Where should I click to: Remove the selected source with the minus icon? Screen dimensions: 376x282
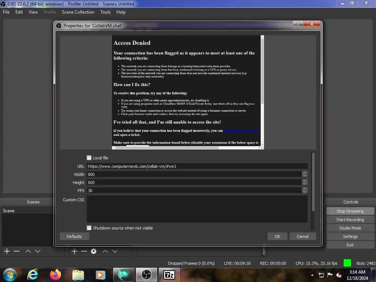click(84, 251)
